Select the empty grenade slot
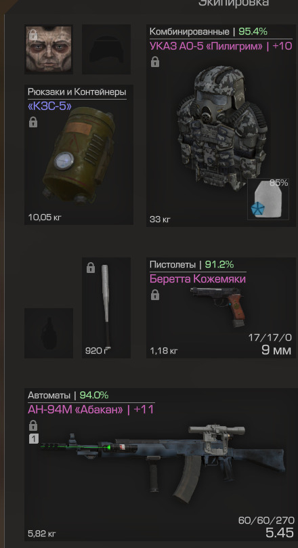This screenshot has height=548, width=298. 49,333
